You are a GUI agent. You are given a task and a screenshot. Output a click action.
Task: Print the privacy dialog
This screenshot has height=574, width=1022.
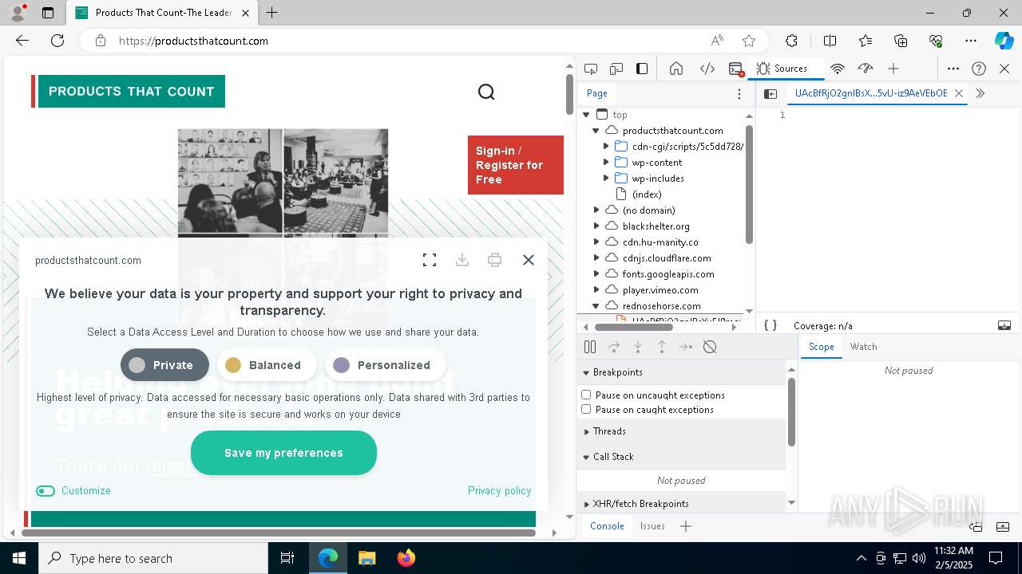click(x=495, y=260)
